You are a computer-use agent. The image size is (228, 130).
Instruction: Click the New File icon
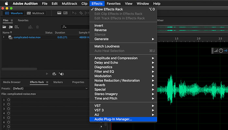tap(17, 27)
